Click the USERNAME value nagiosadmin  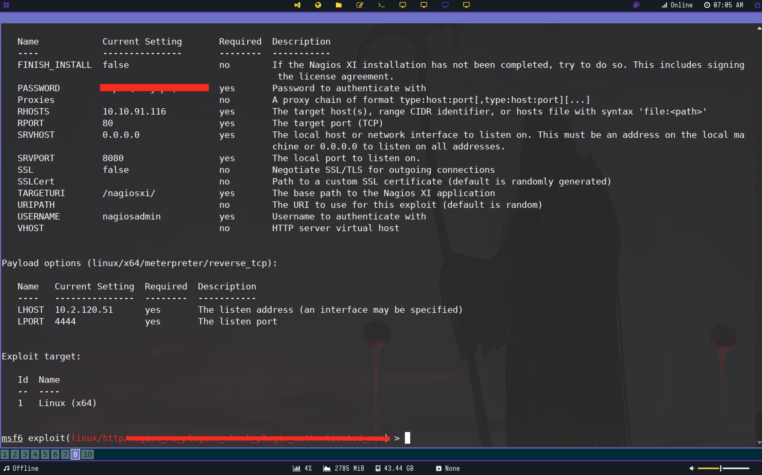click(x=131, y=217)
